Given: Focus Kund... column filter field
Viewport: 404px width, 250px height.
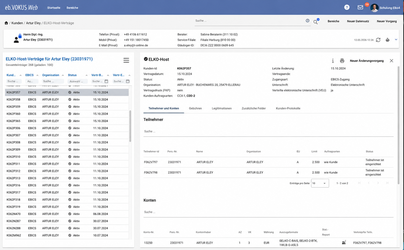Looking at the screenshot, I should coord(14,81).
